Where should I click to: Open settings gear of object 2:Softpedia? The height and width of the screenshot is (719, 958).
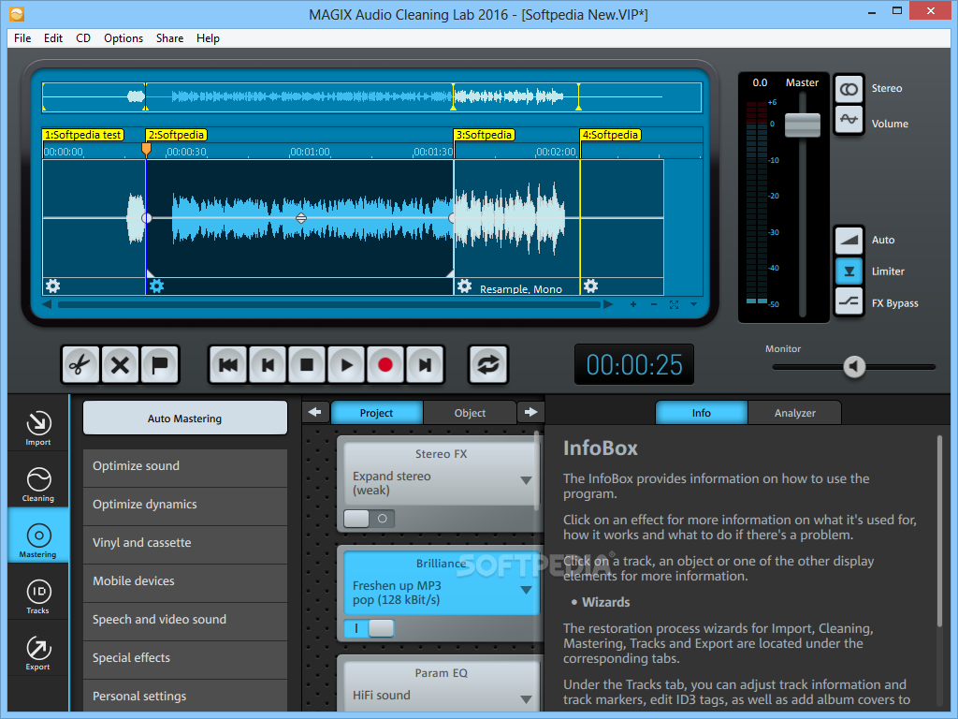point(157,286)
